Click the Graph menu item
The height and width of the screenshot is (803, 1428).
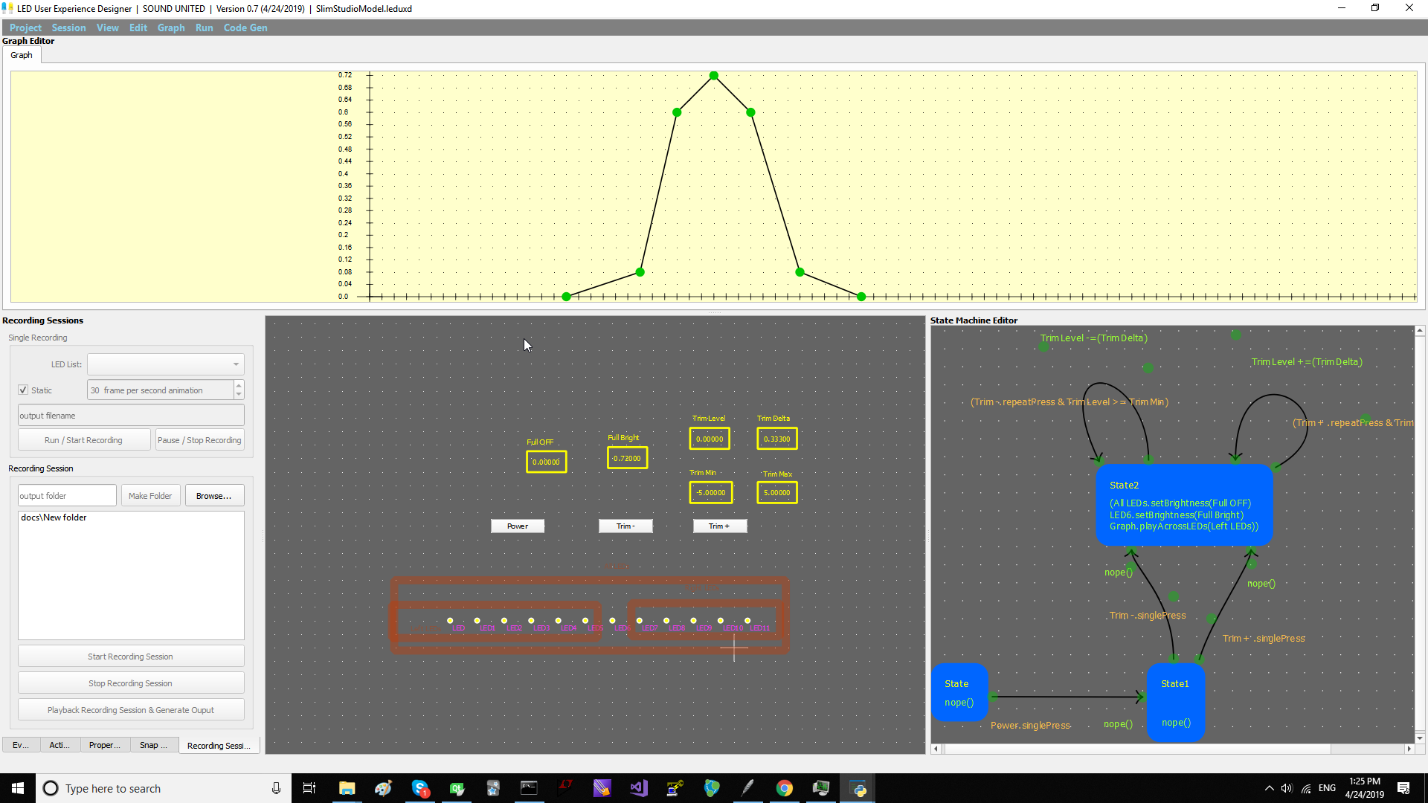(170, 27)
